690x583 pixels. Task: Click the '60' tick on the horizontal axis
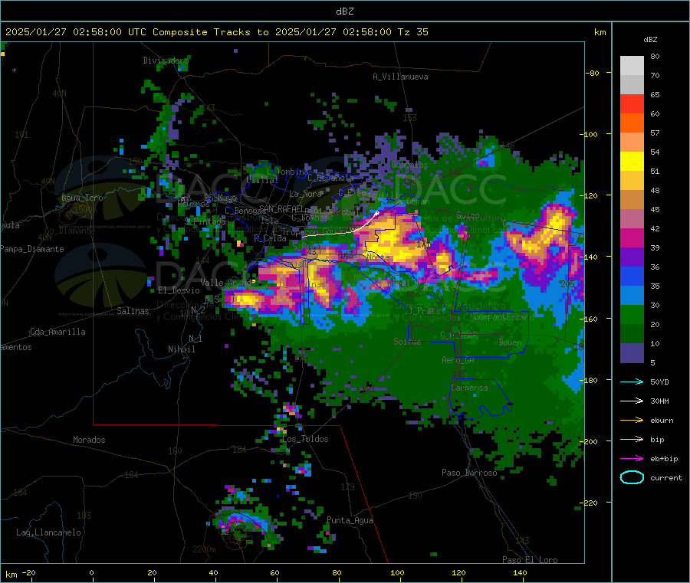[274, 572]
